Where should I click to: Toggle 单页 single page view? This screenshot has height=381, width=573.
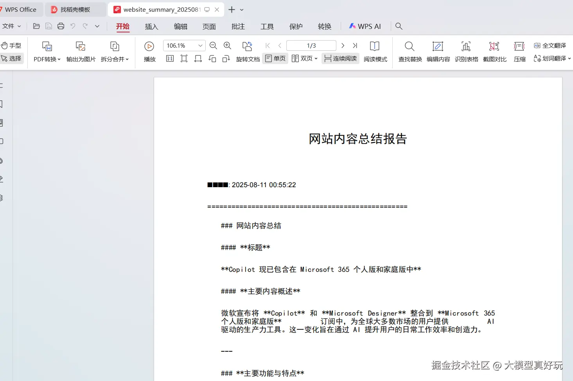[x=275, y=59]
